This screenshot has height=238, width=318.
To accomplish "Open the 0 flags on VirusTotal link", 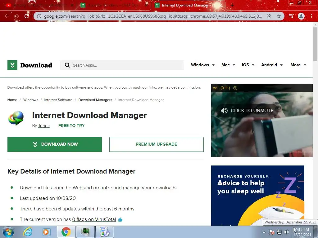I will pyautogui.click(x=94, y=219).
